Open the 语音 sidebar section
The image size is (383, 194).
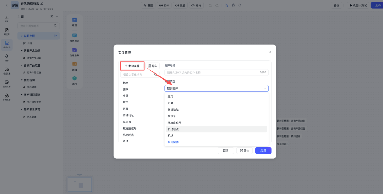7,58
